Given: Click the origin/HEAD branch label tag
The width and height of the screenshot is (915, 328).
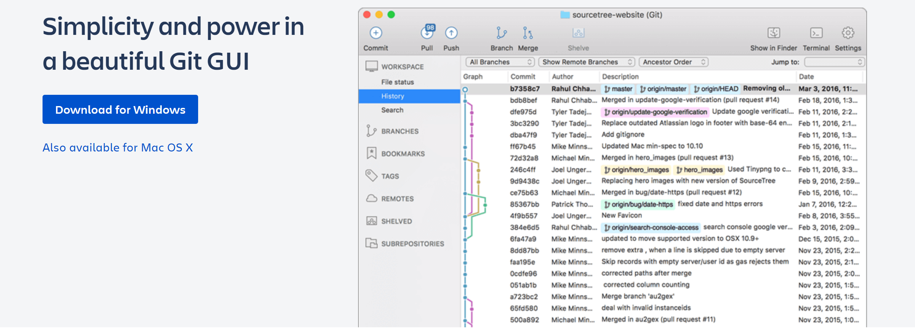Looking at the screenshot, I should pos(716,89).
